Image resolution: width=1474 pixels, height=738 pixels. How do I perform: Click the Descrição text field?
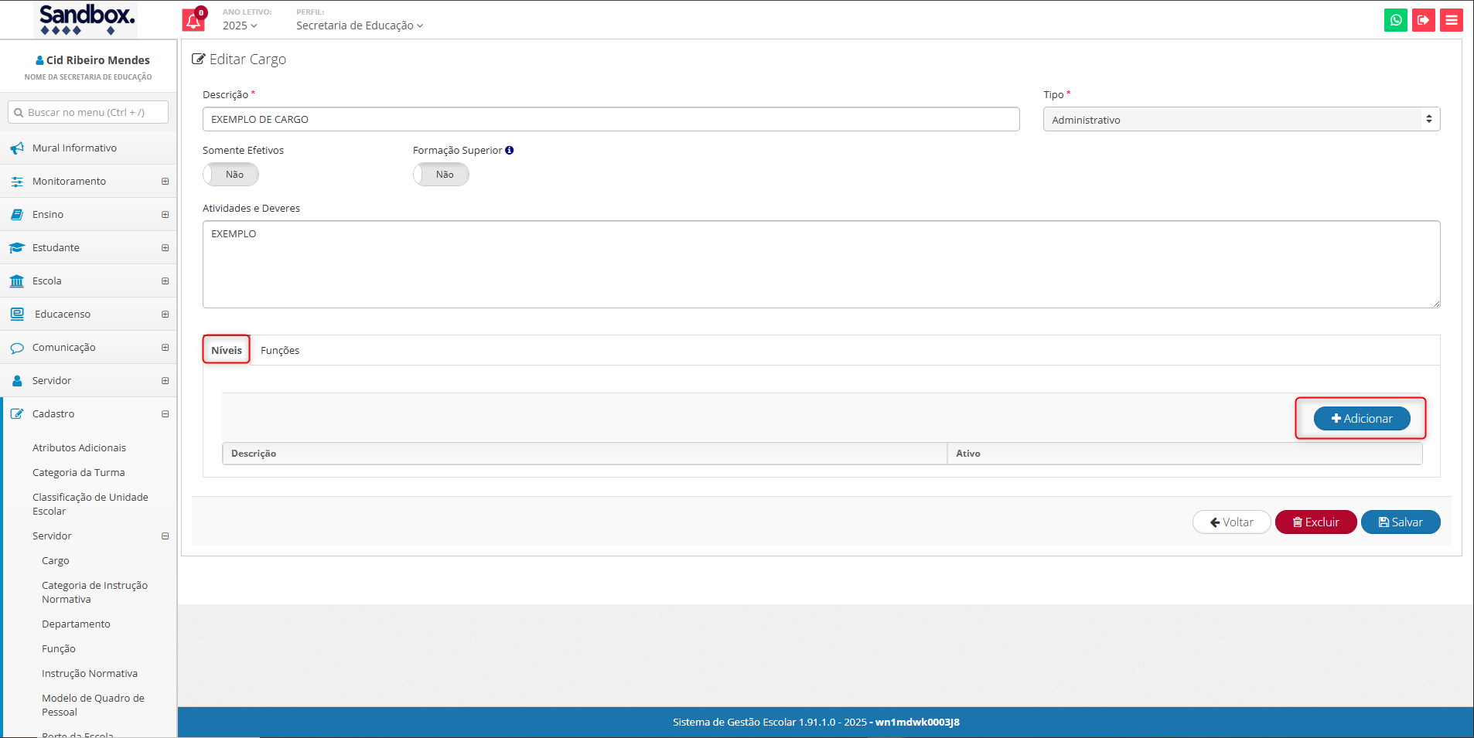point(610,120)
